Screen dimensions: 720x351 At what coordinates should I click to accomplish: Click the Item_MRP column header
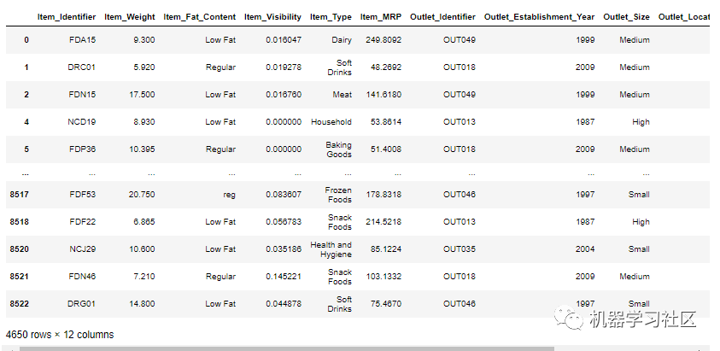point(381,17)
